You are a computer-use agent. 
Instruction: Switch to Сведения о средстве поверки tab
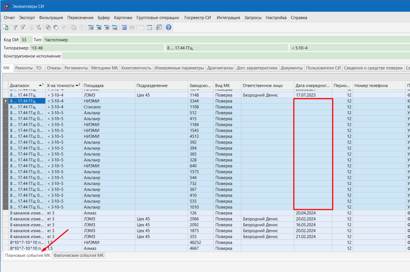pyautogui.click(x=373, y=68)
